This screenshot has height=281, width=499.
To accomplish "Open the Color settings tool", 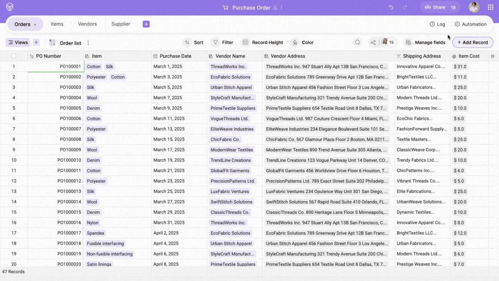I will click(x=302, y=42).
